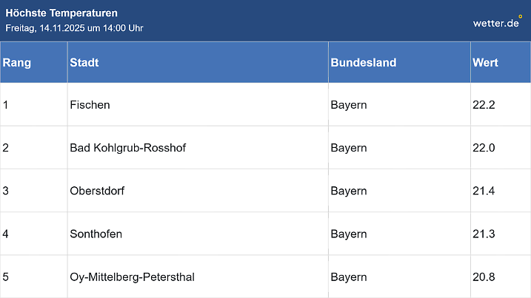Click the 22.0 temperature value
The height and width of the screenshot is (298, 531).
[484, 148]
